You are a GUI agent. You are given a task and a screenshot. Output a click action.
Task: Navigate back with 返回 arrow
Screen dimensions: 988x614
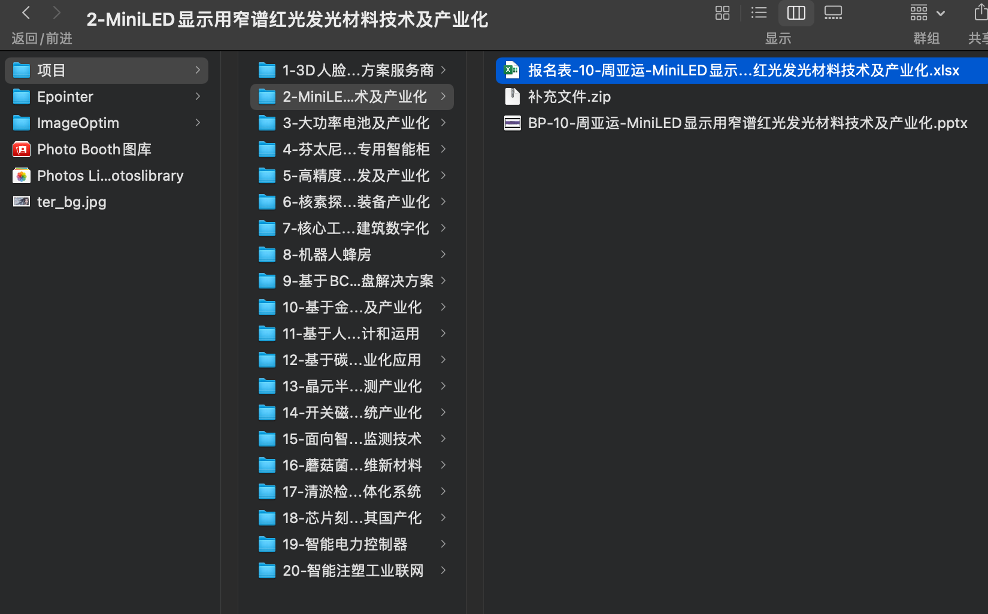[25, 12]
